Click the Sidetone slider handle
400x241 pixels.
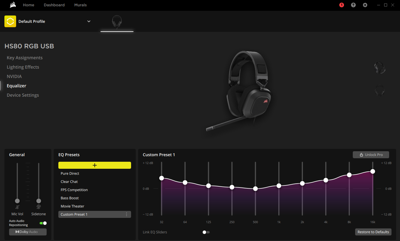tap(39, 201)
